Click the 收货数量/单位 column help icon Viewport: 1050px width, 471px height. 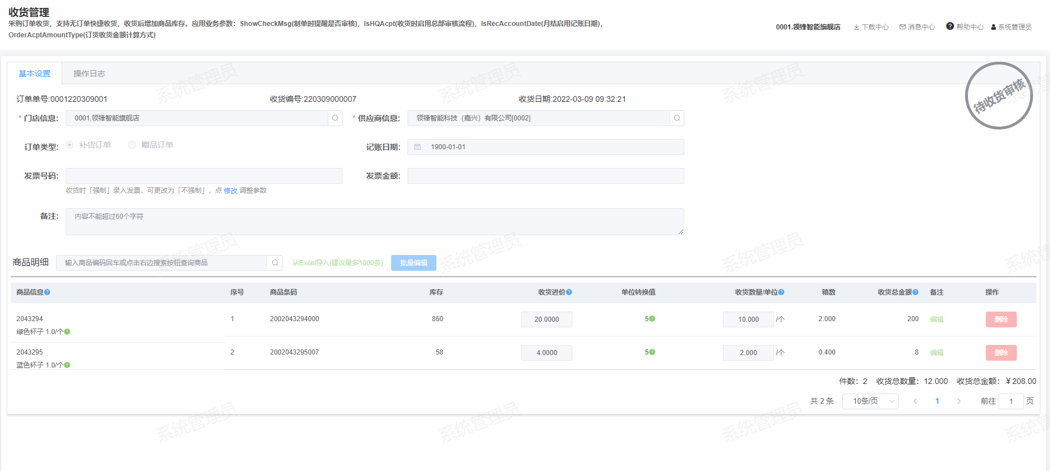click(781, 292)
